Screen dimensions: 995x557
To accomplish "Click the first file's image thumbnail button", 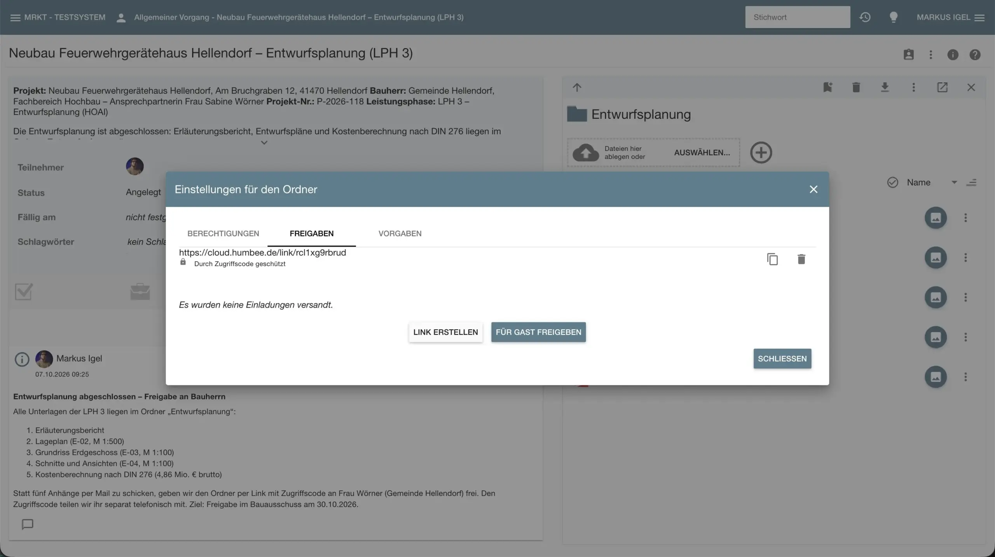I will click(x=936, y=218).
